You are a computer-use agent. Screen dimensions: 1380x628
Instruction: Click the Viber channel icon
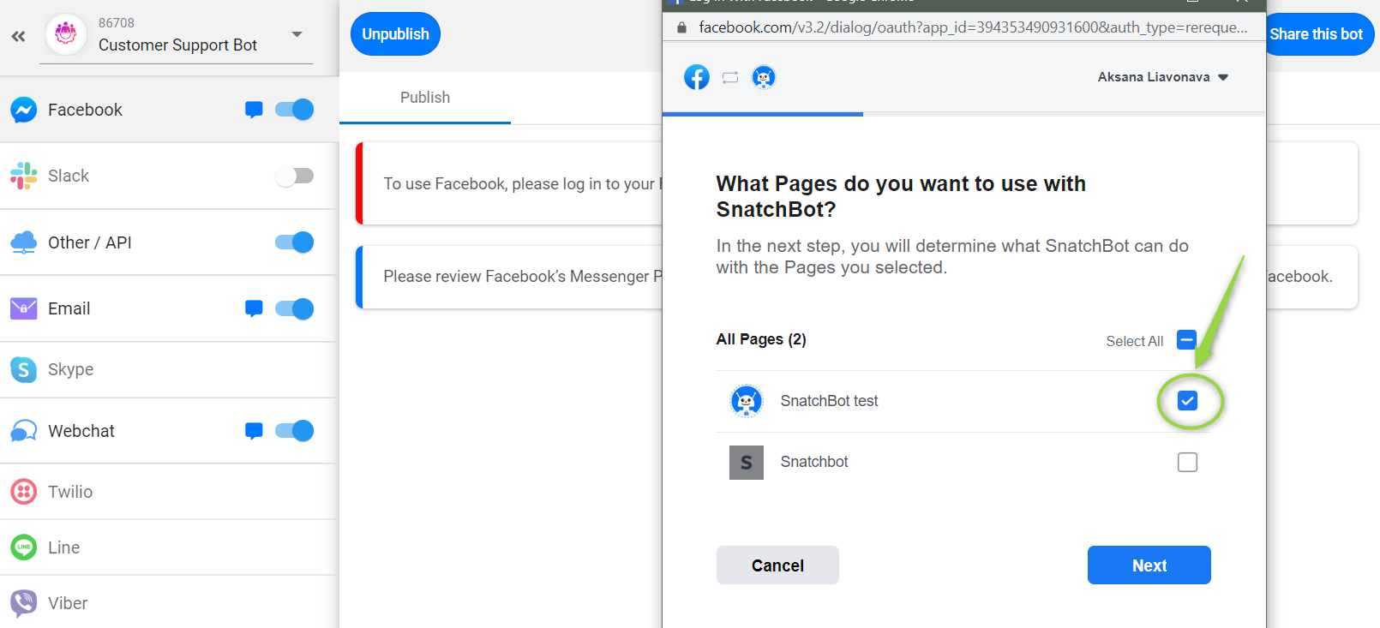(24, 603)
